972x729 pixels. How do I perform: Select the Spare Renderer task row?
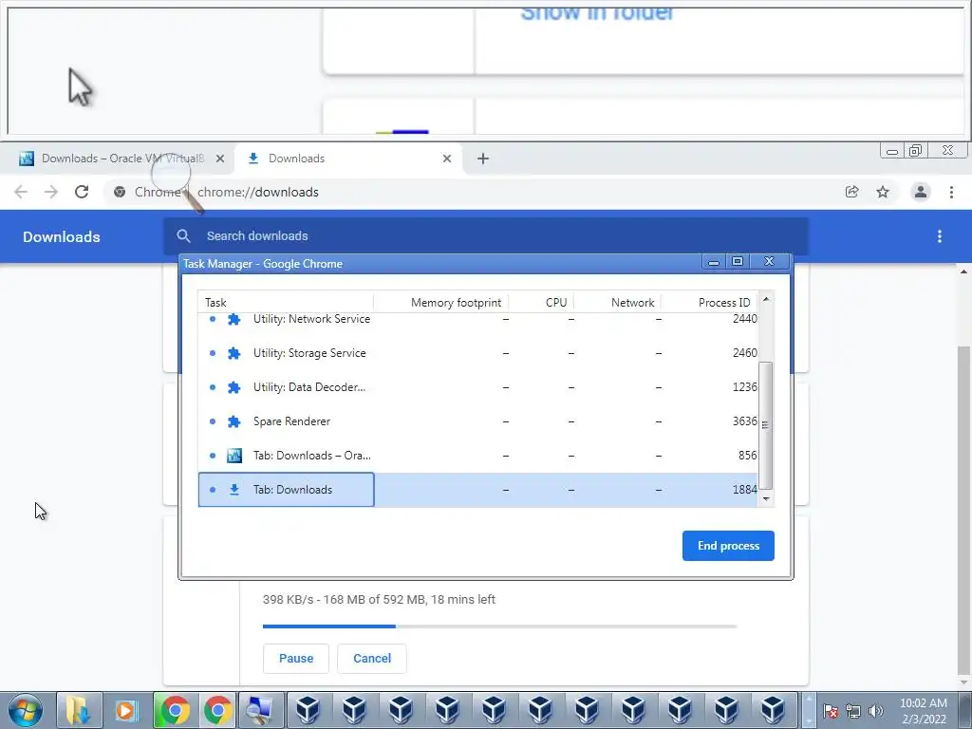478,421
